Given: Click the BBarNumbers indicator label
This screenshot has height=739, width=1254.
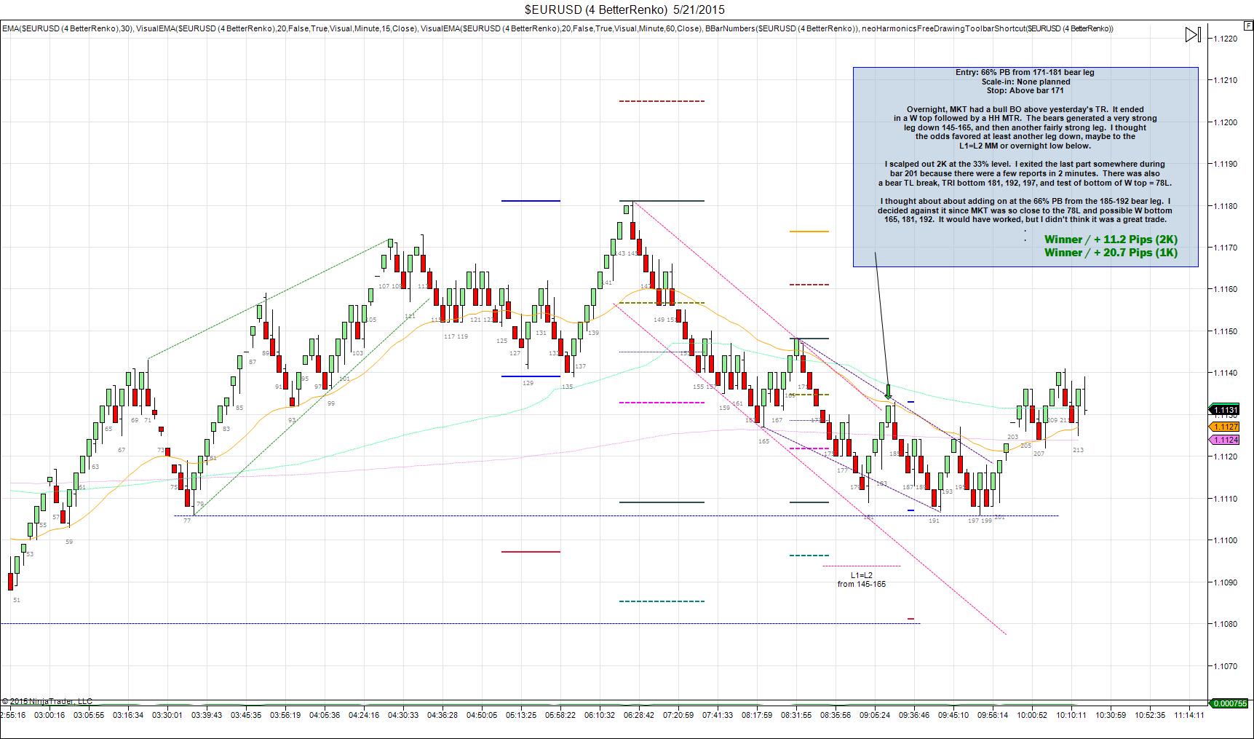Looking at the screenshot, I should pos(781,28).
